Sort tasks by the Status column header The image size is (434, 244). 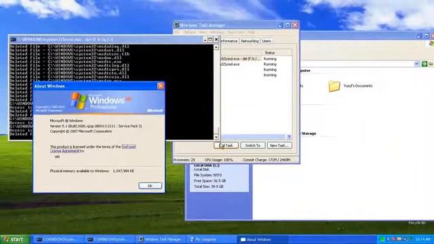click(x=277, y=53)
